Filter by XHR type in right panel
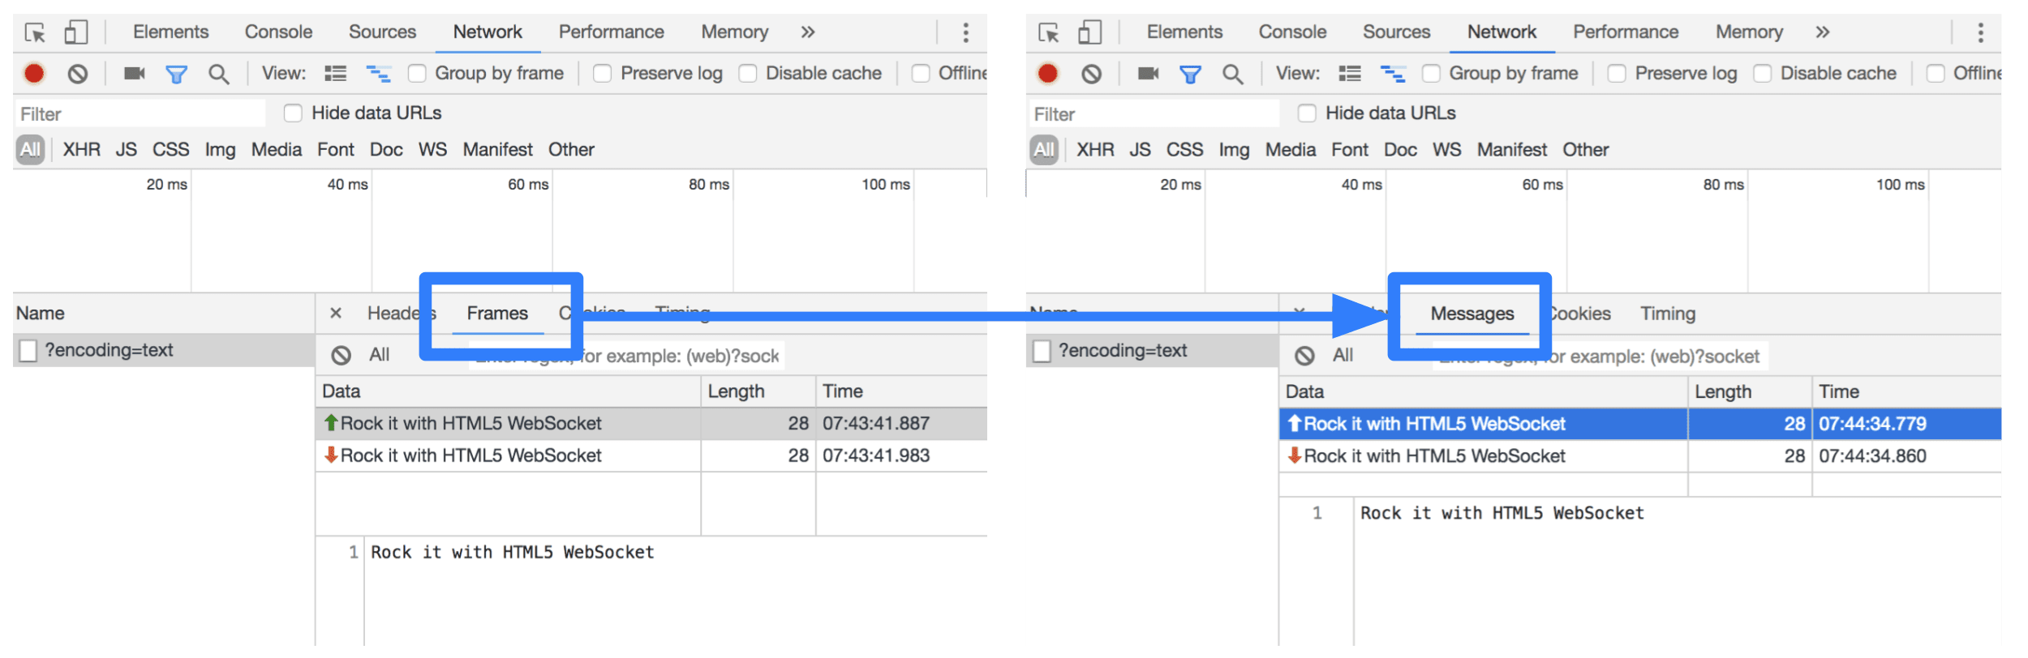The height and width of the screenshot is (658, 2028). tap(1095, 150)
